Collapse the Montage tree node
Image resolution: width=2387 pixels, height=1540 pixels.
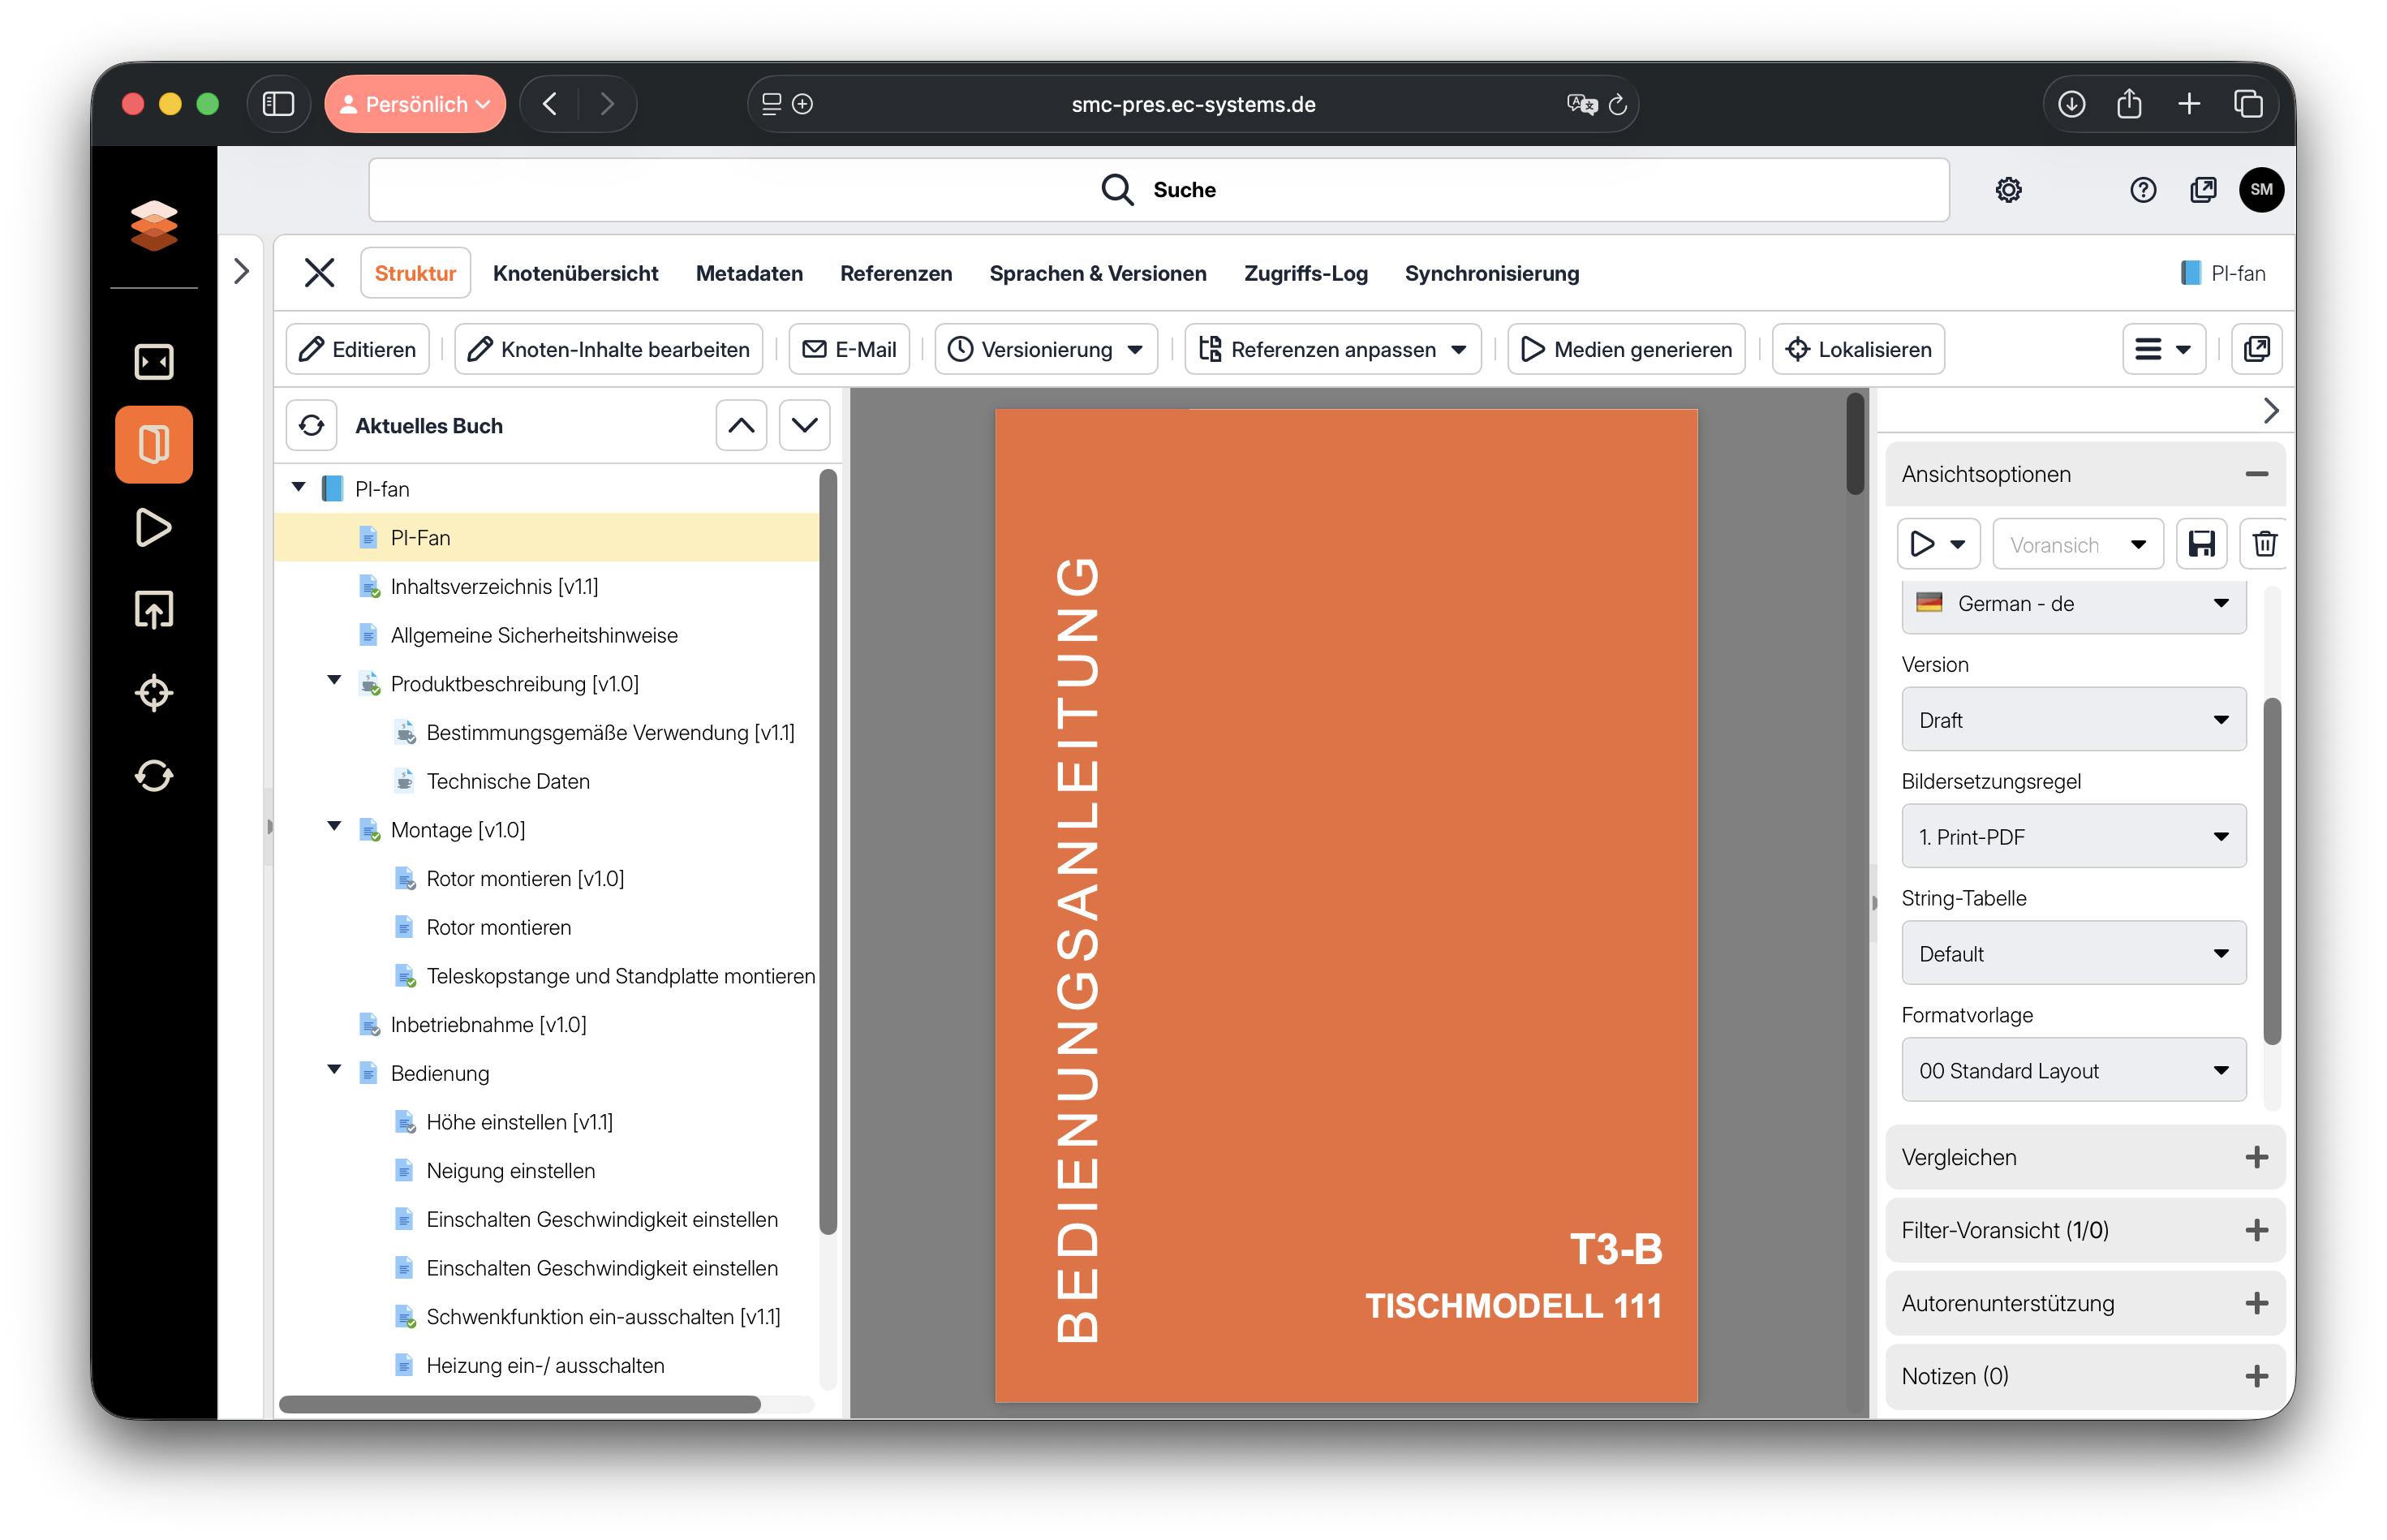[335, 827]
